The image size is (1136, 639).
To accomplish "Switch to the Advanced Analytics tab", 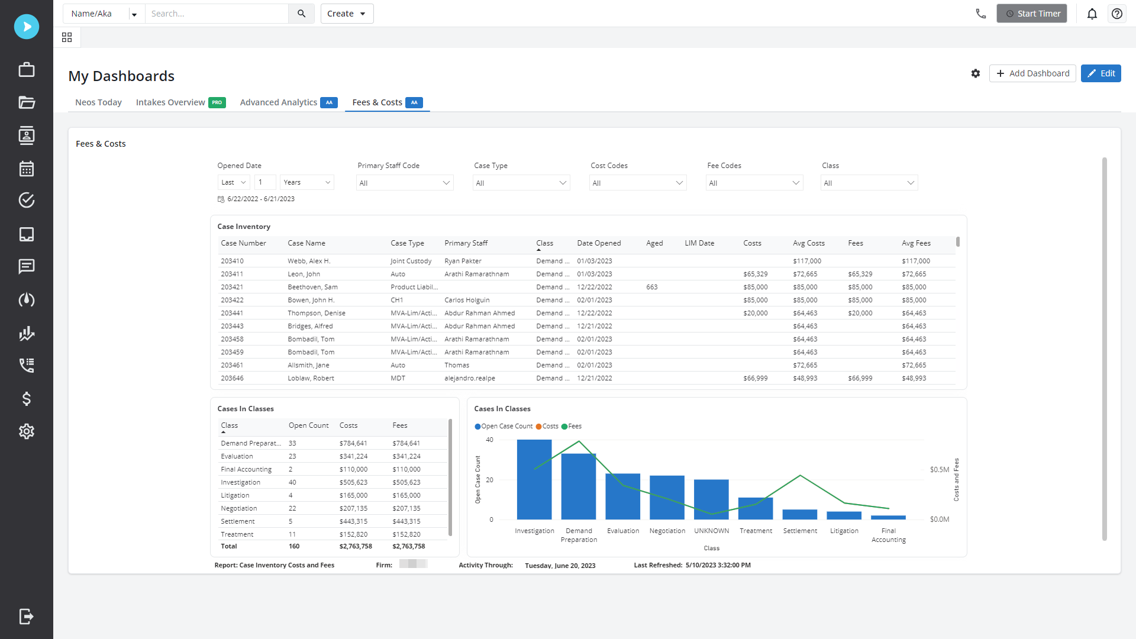I will click(x=288, y=102).
